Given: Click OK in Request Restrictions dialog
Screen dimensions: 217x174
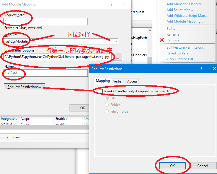Looking at the screenshot, I should click(172, 166).
